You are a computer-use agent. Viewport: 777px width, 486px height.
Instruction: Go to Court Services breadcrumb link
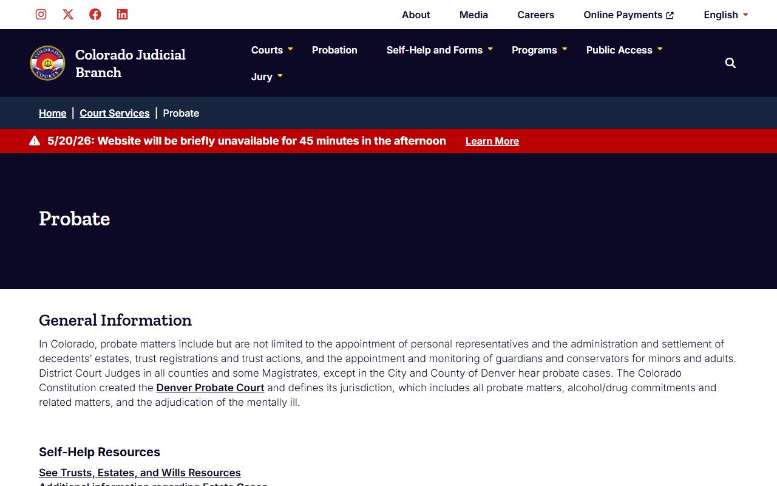click(x=115, y=113)
